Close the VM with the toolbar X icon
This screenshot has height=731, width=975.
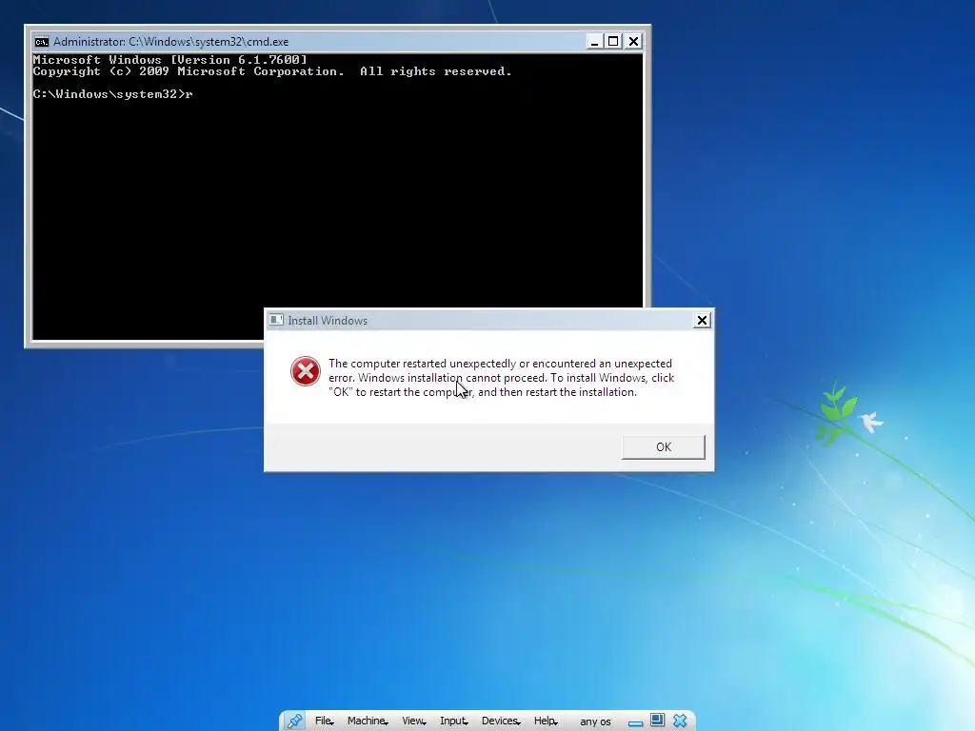(x=680, y=721)
